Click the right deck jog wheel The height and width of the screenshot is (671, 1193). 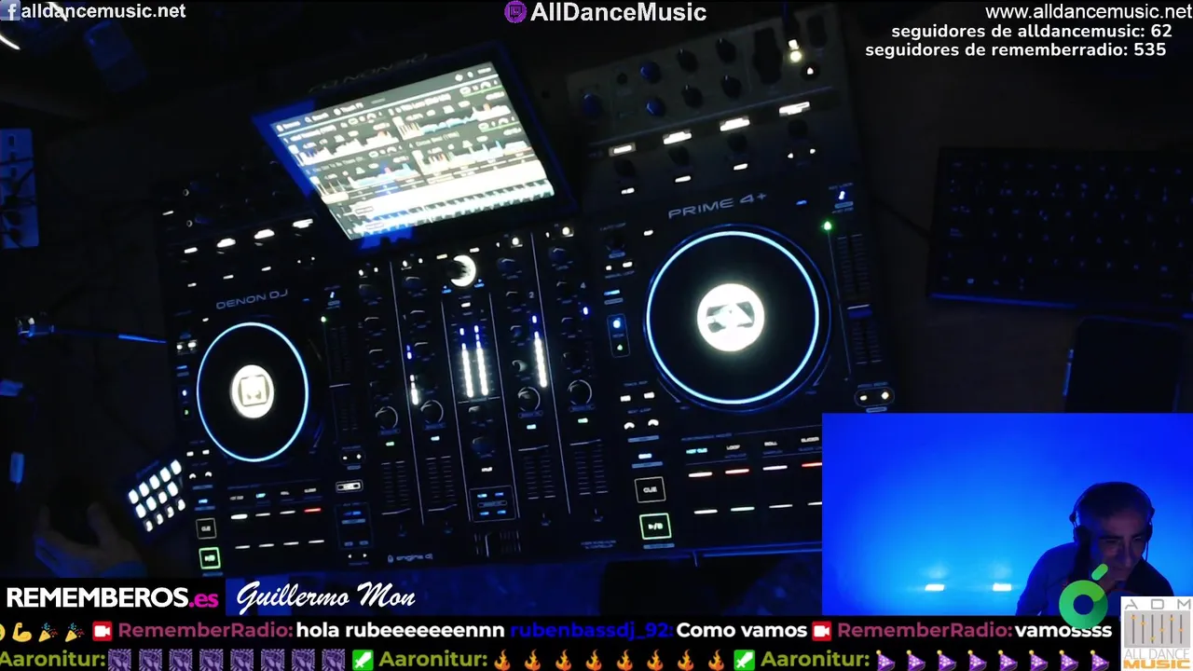tap(732, 317)
